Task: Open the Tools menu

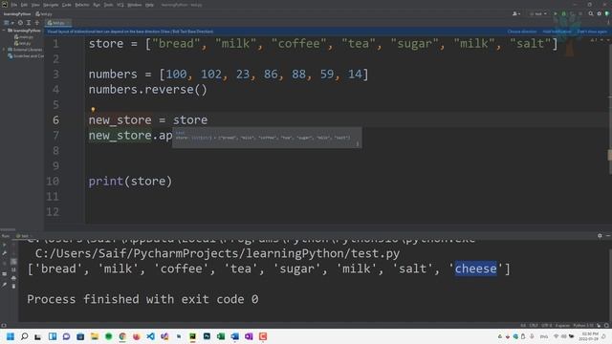Action: [x=108, y=5]
